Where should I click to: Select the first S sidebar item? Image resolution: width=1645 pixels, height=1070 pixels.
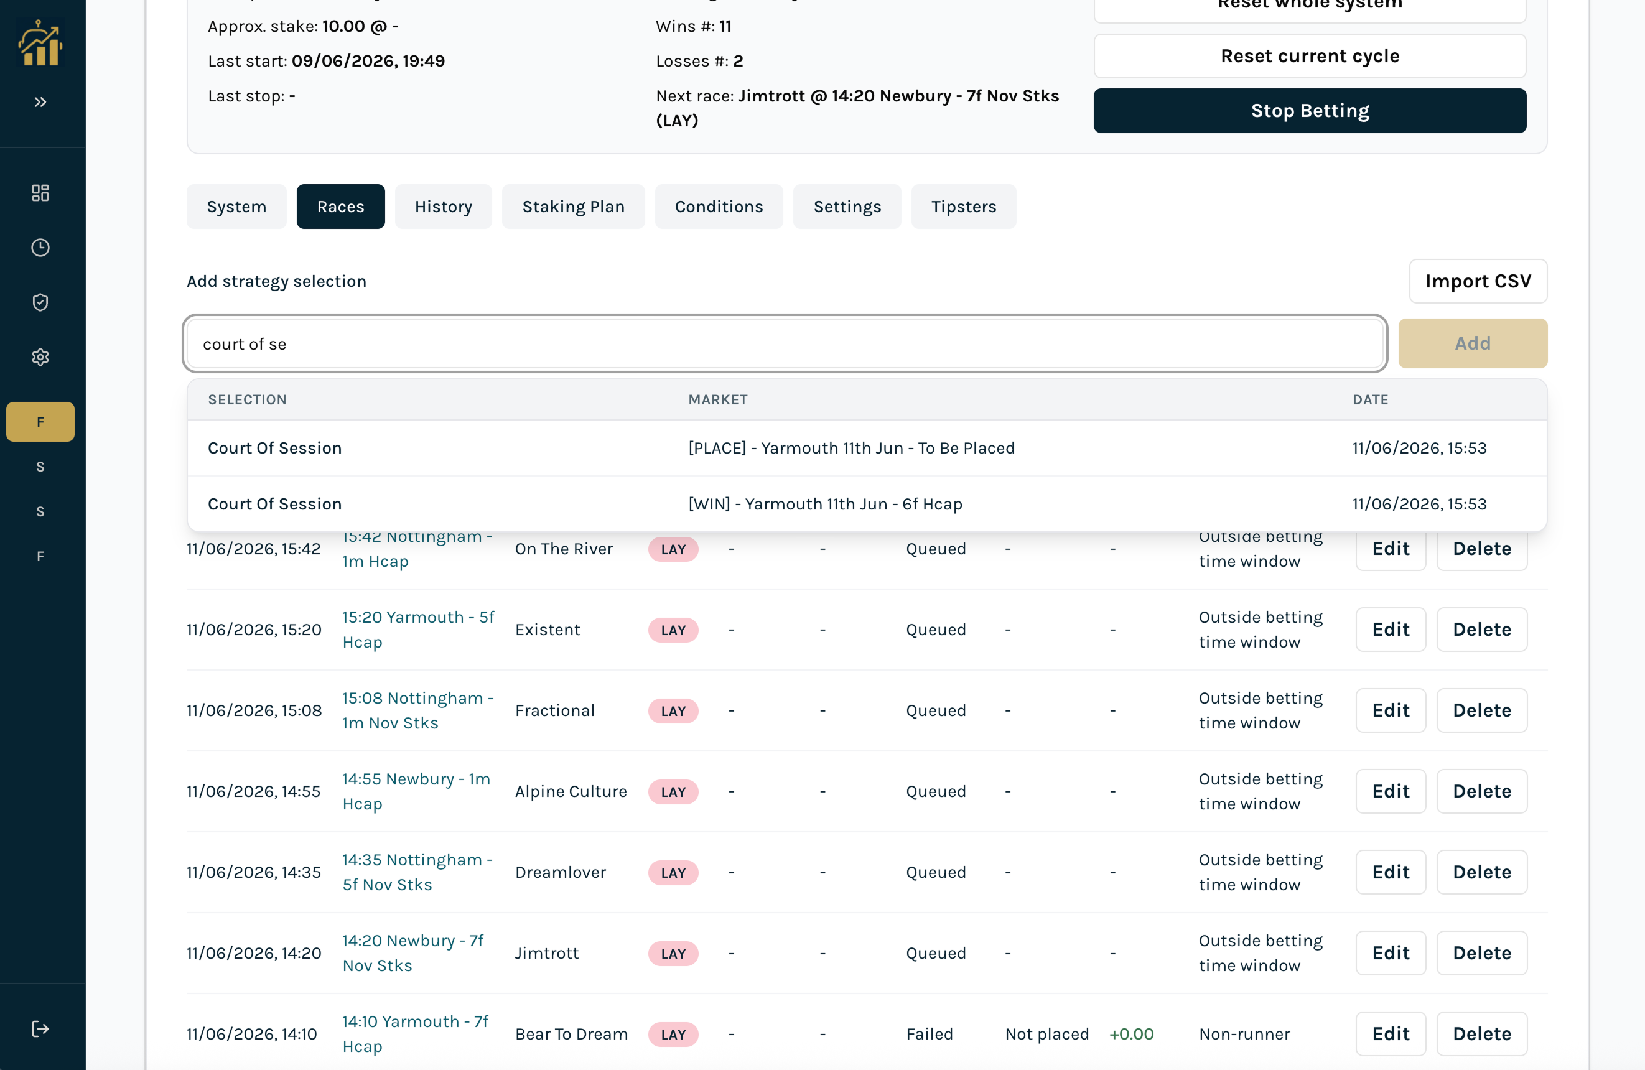click(x=40, y=467)
